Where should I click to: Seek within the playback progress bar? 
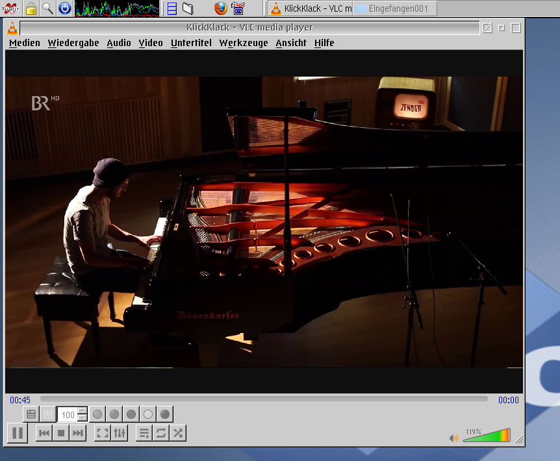click(x=264, y=399)
